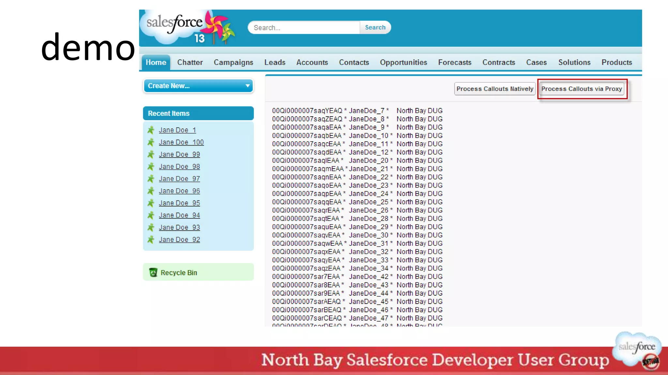Click the Recycle Bin trash icon
668x375 pixels.
pos(153,272)
